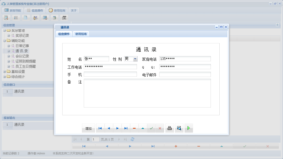The width and height of the screenshot is (283, 159).
Task: Open the 性别 gender dropdown
Action: coord(135,59)
